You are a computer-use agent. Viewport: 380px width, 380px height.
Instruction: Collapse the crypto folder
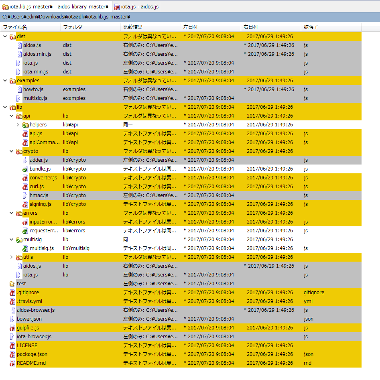click(x=11, y=151)
